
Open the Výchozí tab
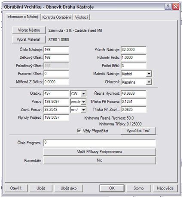click(x=82, y=17)
